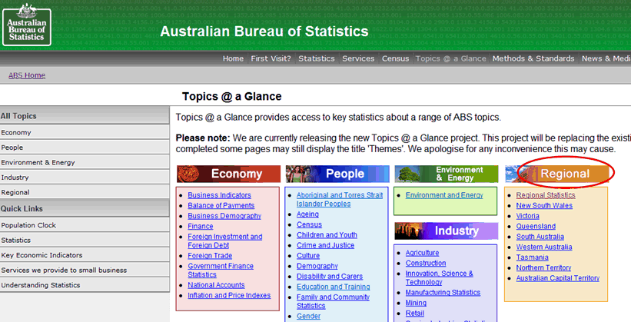Image resolution: width=631 pixels, height=322 pixels.
Task: Open the Gender link
Action: (309, 317)
